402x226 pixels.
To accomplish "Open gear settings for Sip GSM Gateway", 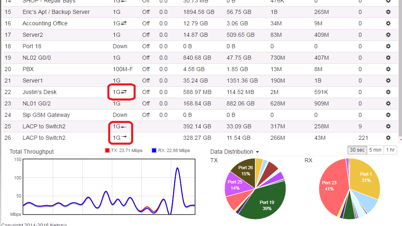I will click(x=388, y=115).
